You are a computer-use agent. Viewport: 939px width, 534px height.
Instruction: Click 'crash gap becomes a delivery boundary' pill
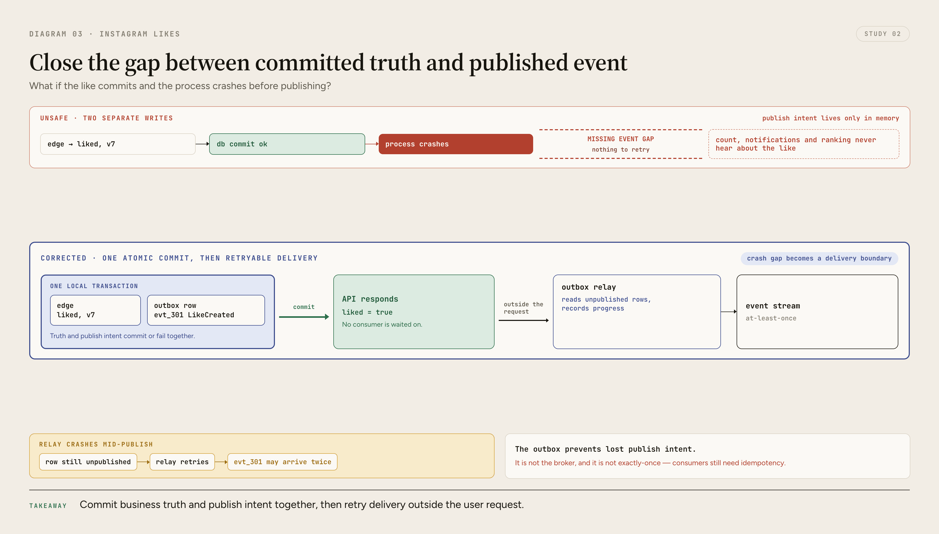(819, 259)
